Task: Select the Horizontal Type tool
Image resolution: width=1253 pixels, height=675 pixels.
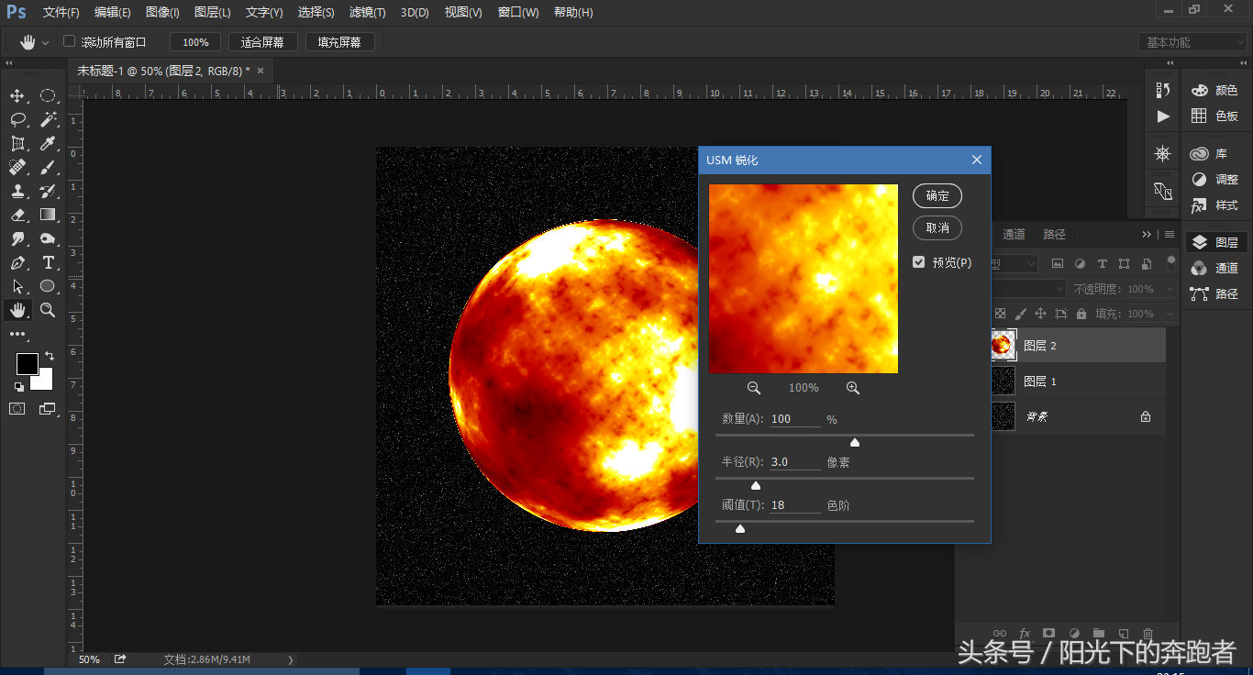Action: point(48,263)
